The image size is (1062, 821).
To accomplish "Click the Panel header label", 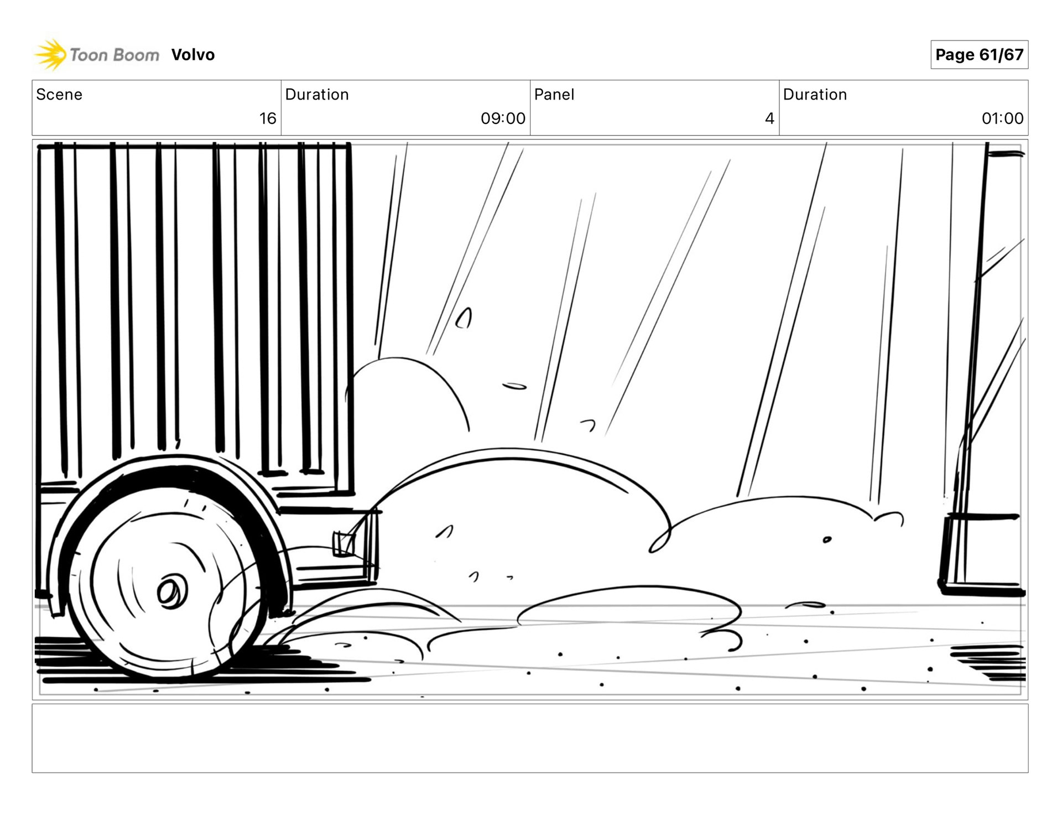I will tap(554, 95).
